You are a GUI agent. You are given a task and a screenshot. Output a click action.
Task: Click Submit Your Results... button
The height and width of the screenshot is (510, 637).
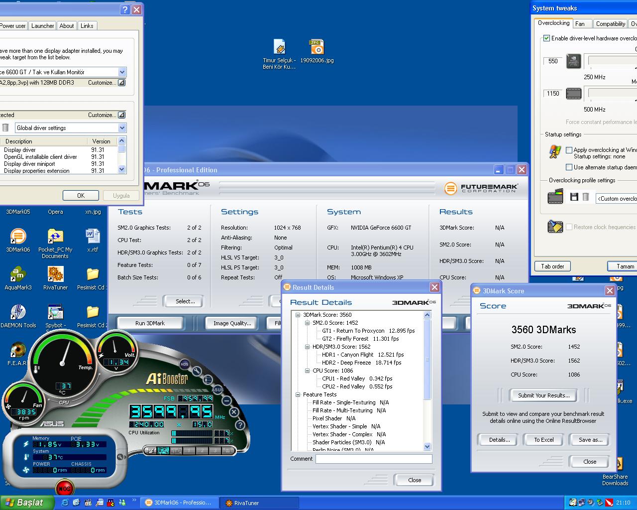(543, 395)
